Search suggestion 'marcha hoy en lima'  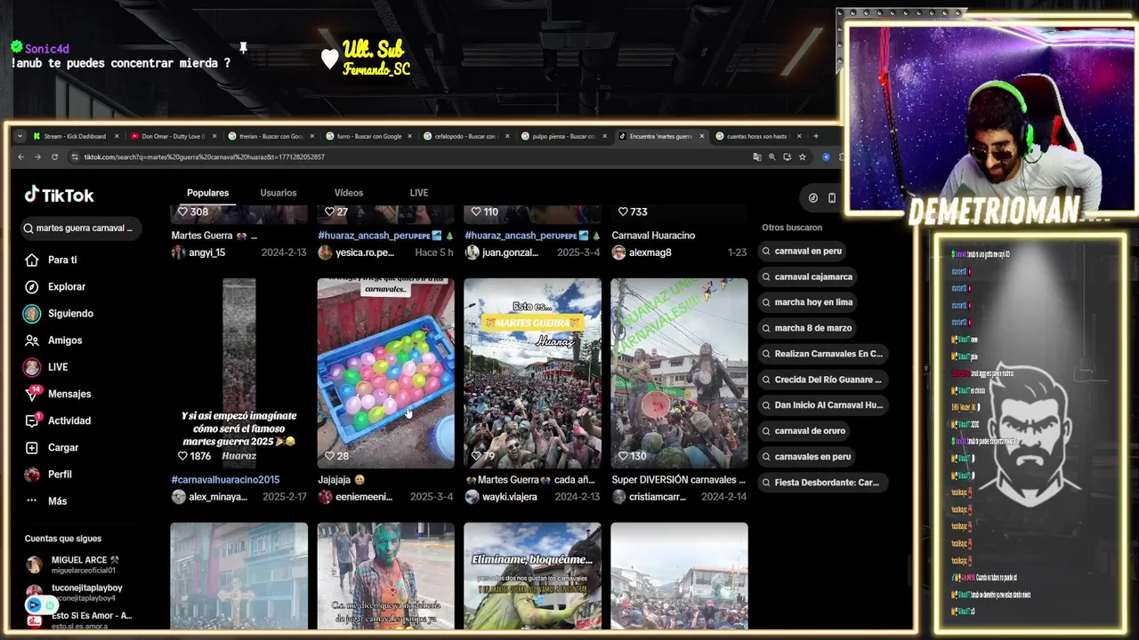tap(806, 302)
